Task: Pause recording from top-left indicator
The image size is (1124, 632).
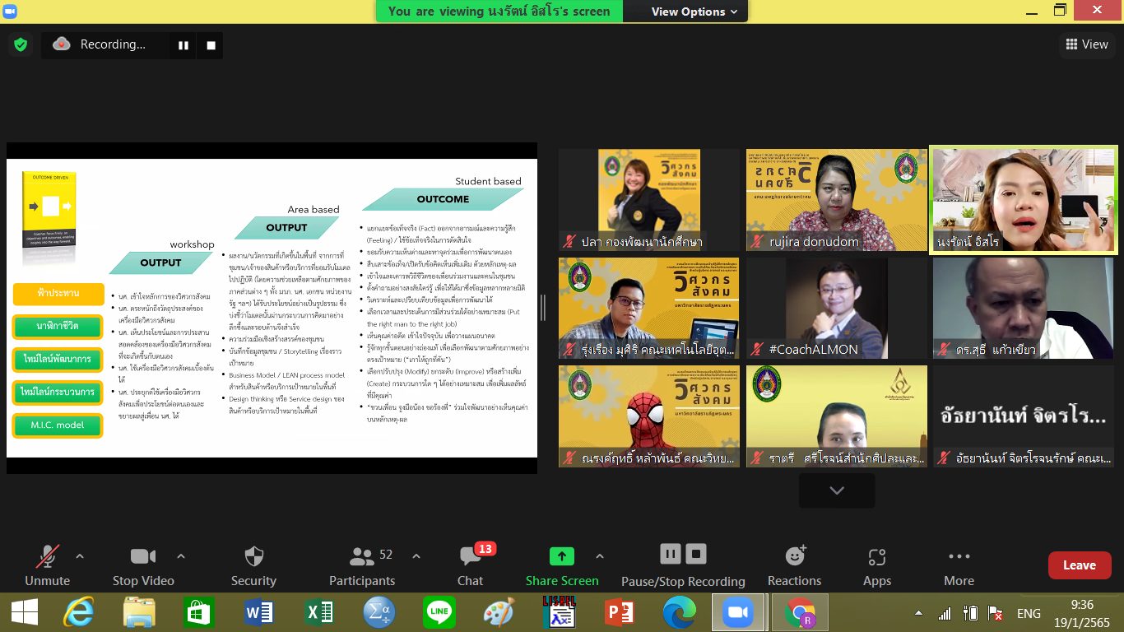Action: click(x=183, y=45)
